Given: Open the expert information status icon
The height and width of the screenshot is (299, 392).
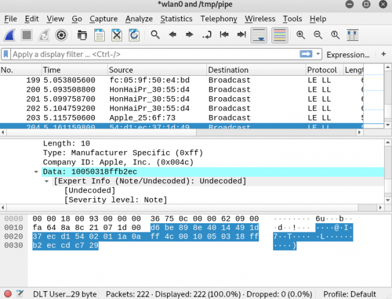Looking at the screenshot, I should point(7,293).
